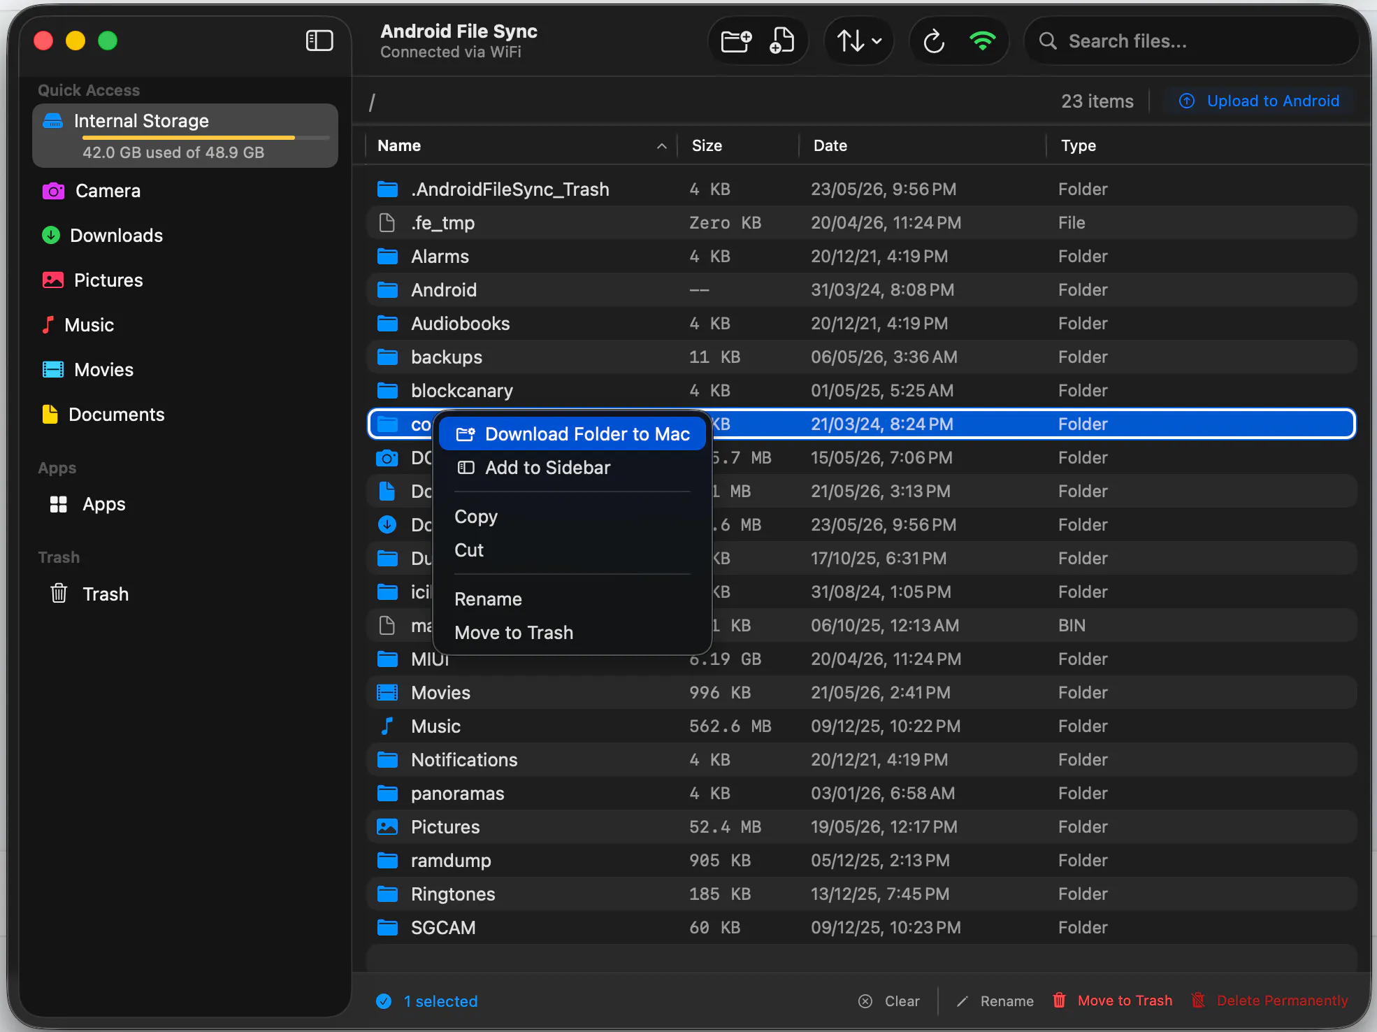
Task: Click the camera folder icon in DCIM row
Action: tap(387, 458)
